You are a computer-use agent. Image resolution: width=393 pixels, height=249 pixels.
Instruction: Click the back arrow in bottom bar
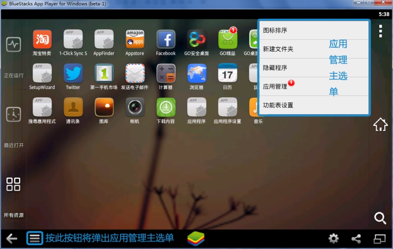(x=12, y=239)
